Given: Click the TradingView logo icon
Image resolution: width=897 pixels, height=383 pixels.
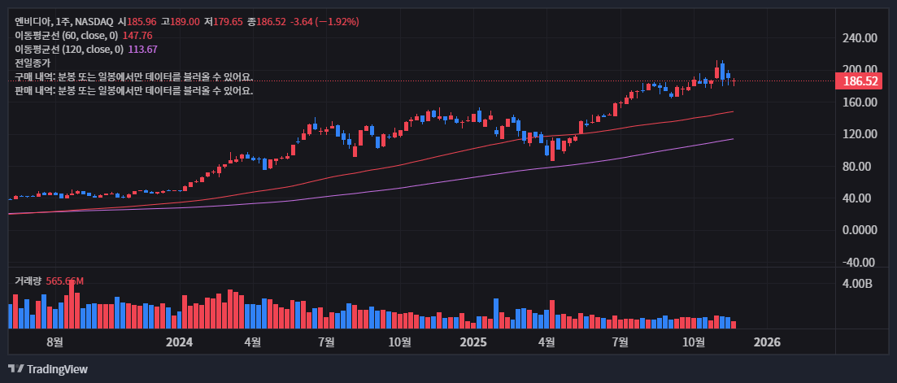Looking at the screenshot, I should tap(15, 369).
